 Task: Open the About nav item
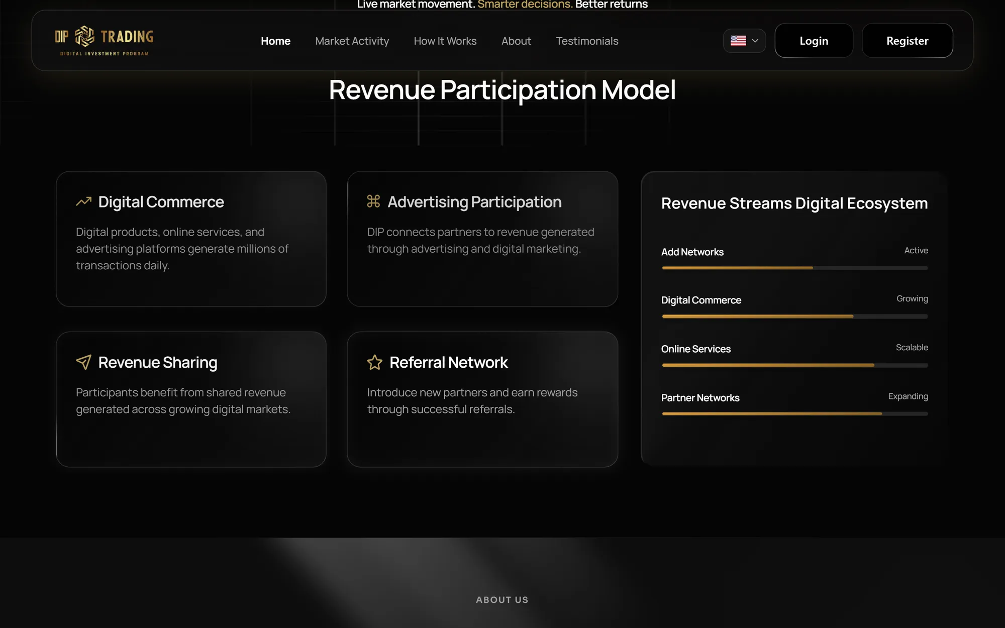[x=516, y=41]
